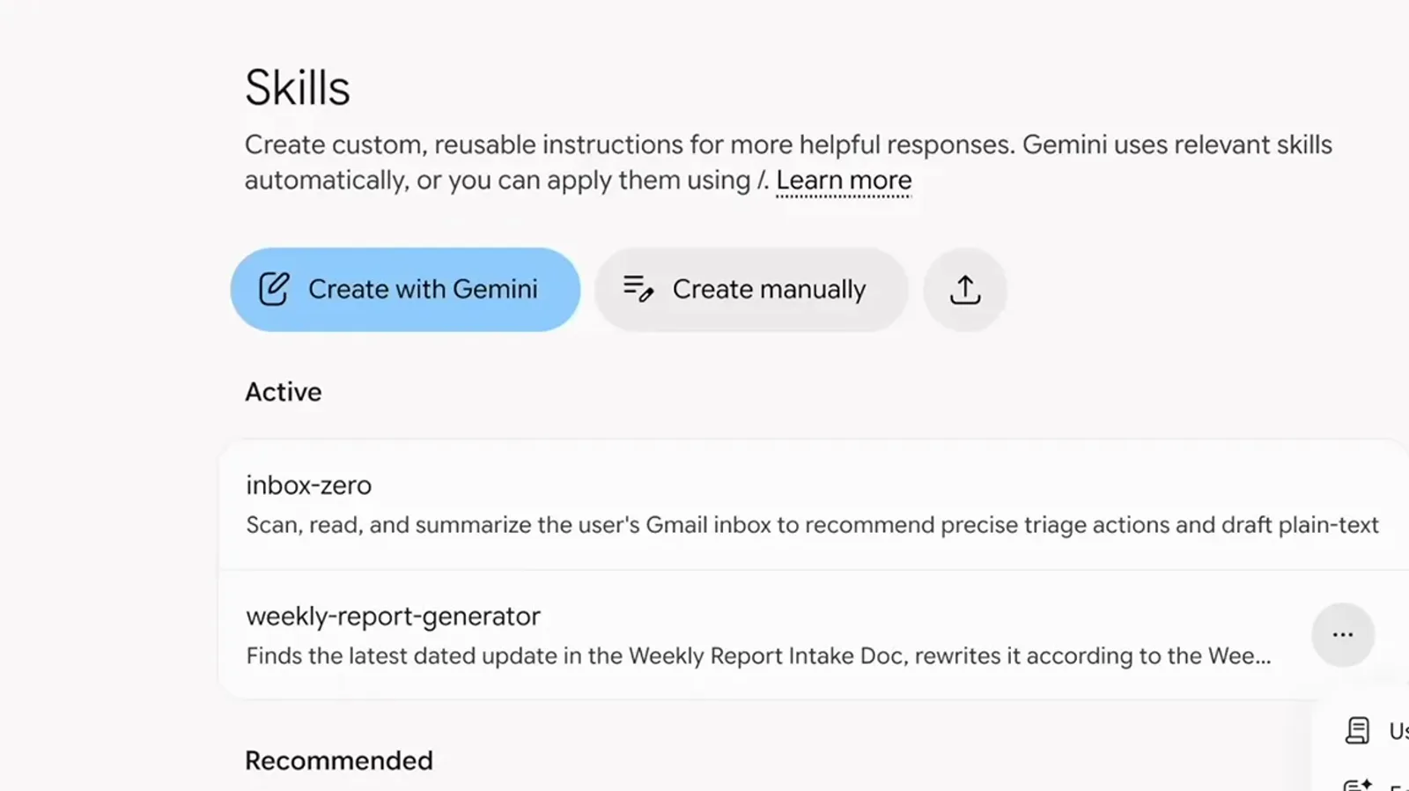
Task: Open the Learn more link
Action: coord(844,181)
